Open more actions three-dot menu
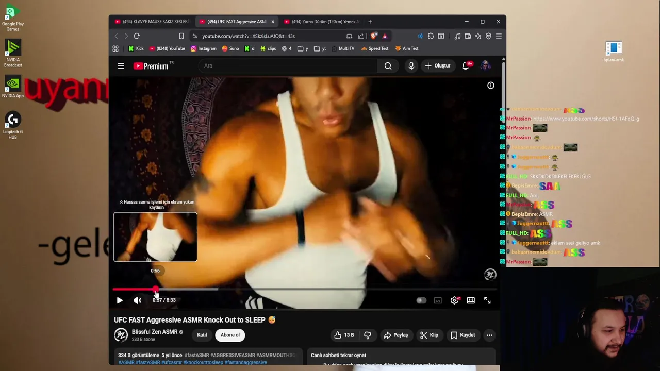The image size is (660, 371). pyautogui.click(x=489, y=335)
